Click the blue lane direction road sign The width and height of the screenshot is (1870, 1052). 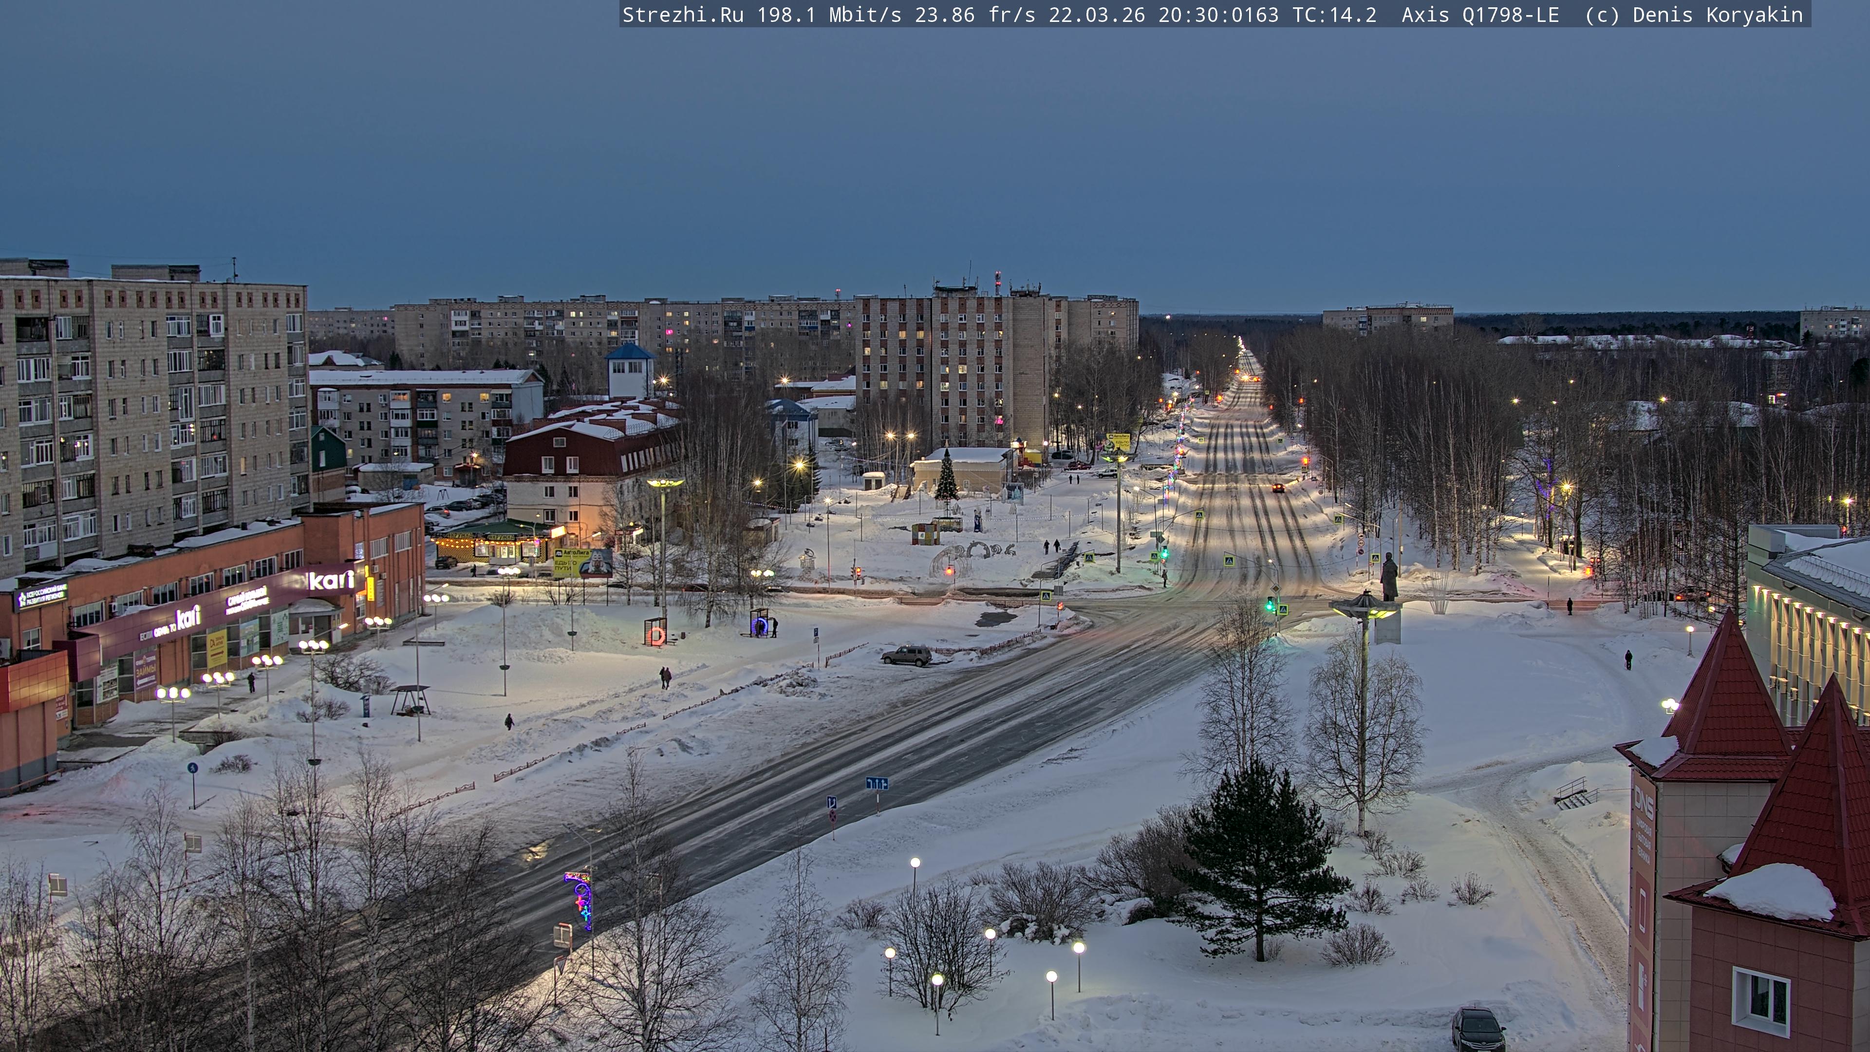(876, 783)
